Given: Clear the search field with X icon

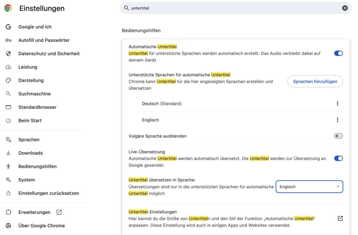Looking at the screenshot, I should click(345, 8).
